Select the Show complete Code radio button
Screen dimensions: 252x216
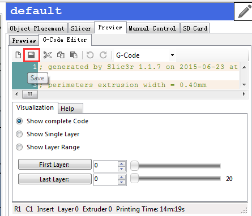click(19, 121)
